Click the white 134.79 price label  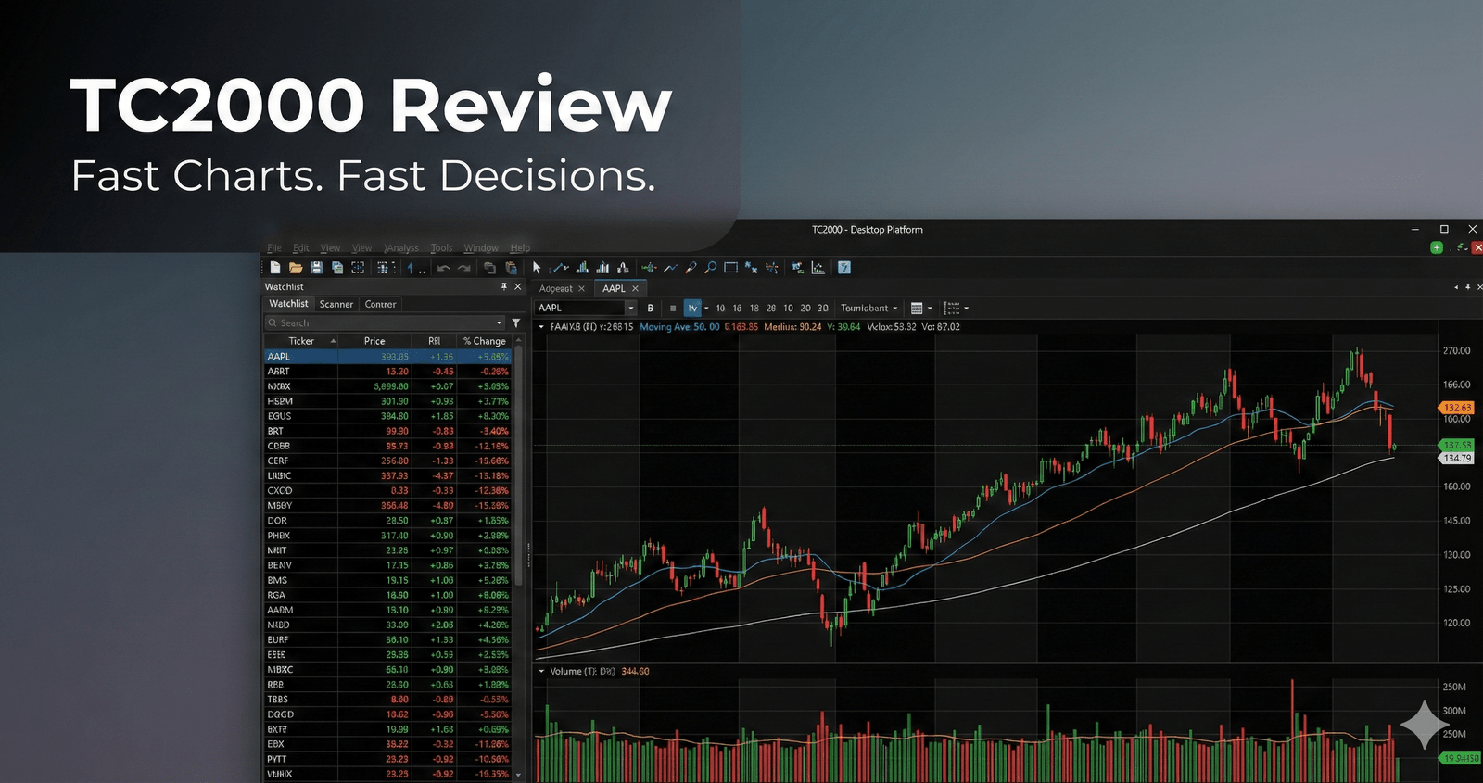click(x=1457, y=458)
